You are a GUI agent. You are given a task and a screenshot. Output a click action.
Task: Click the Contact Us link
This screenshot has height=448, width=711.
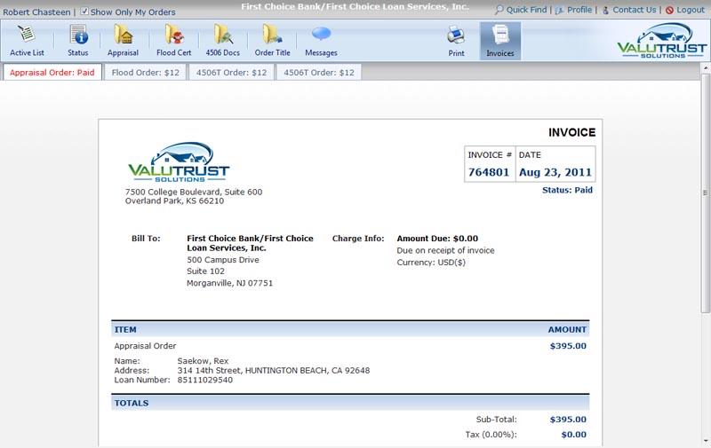click(634, 10)
